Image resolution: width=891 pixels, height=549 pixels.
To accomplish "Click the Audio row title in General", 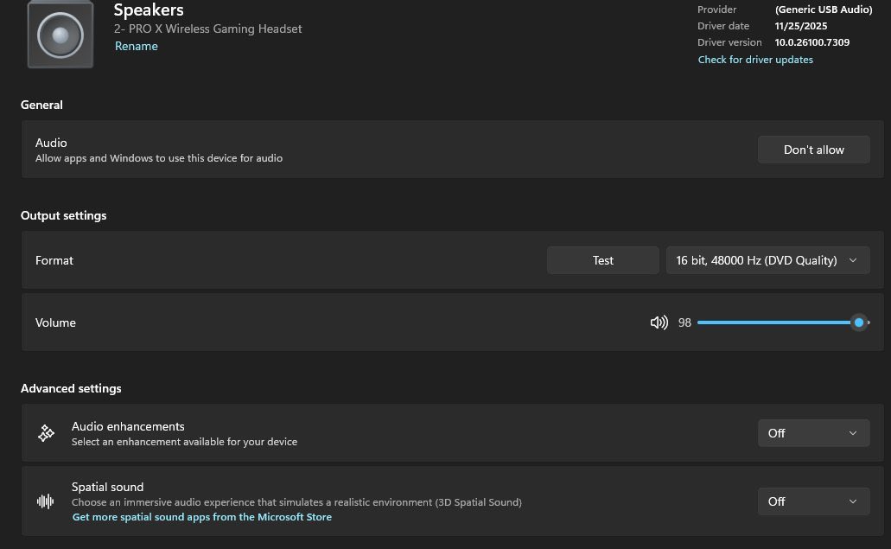I will click(51, 143).
